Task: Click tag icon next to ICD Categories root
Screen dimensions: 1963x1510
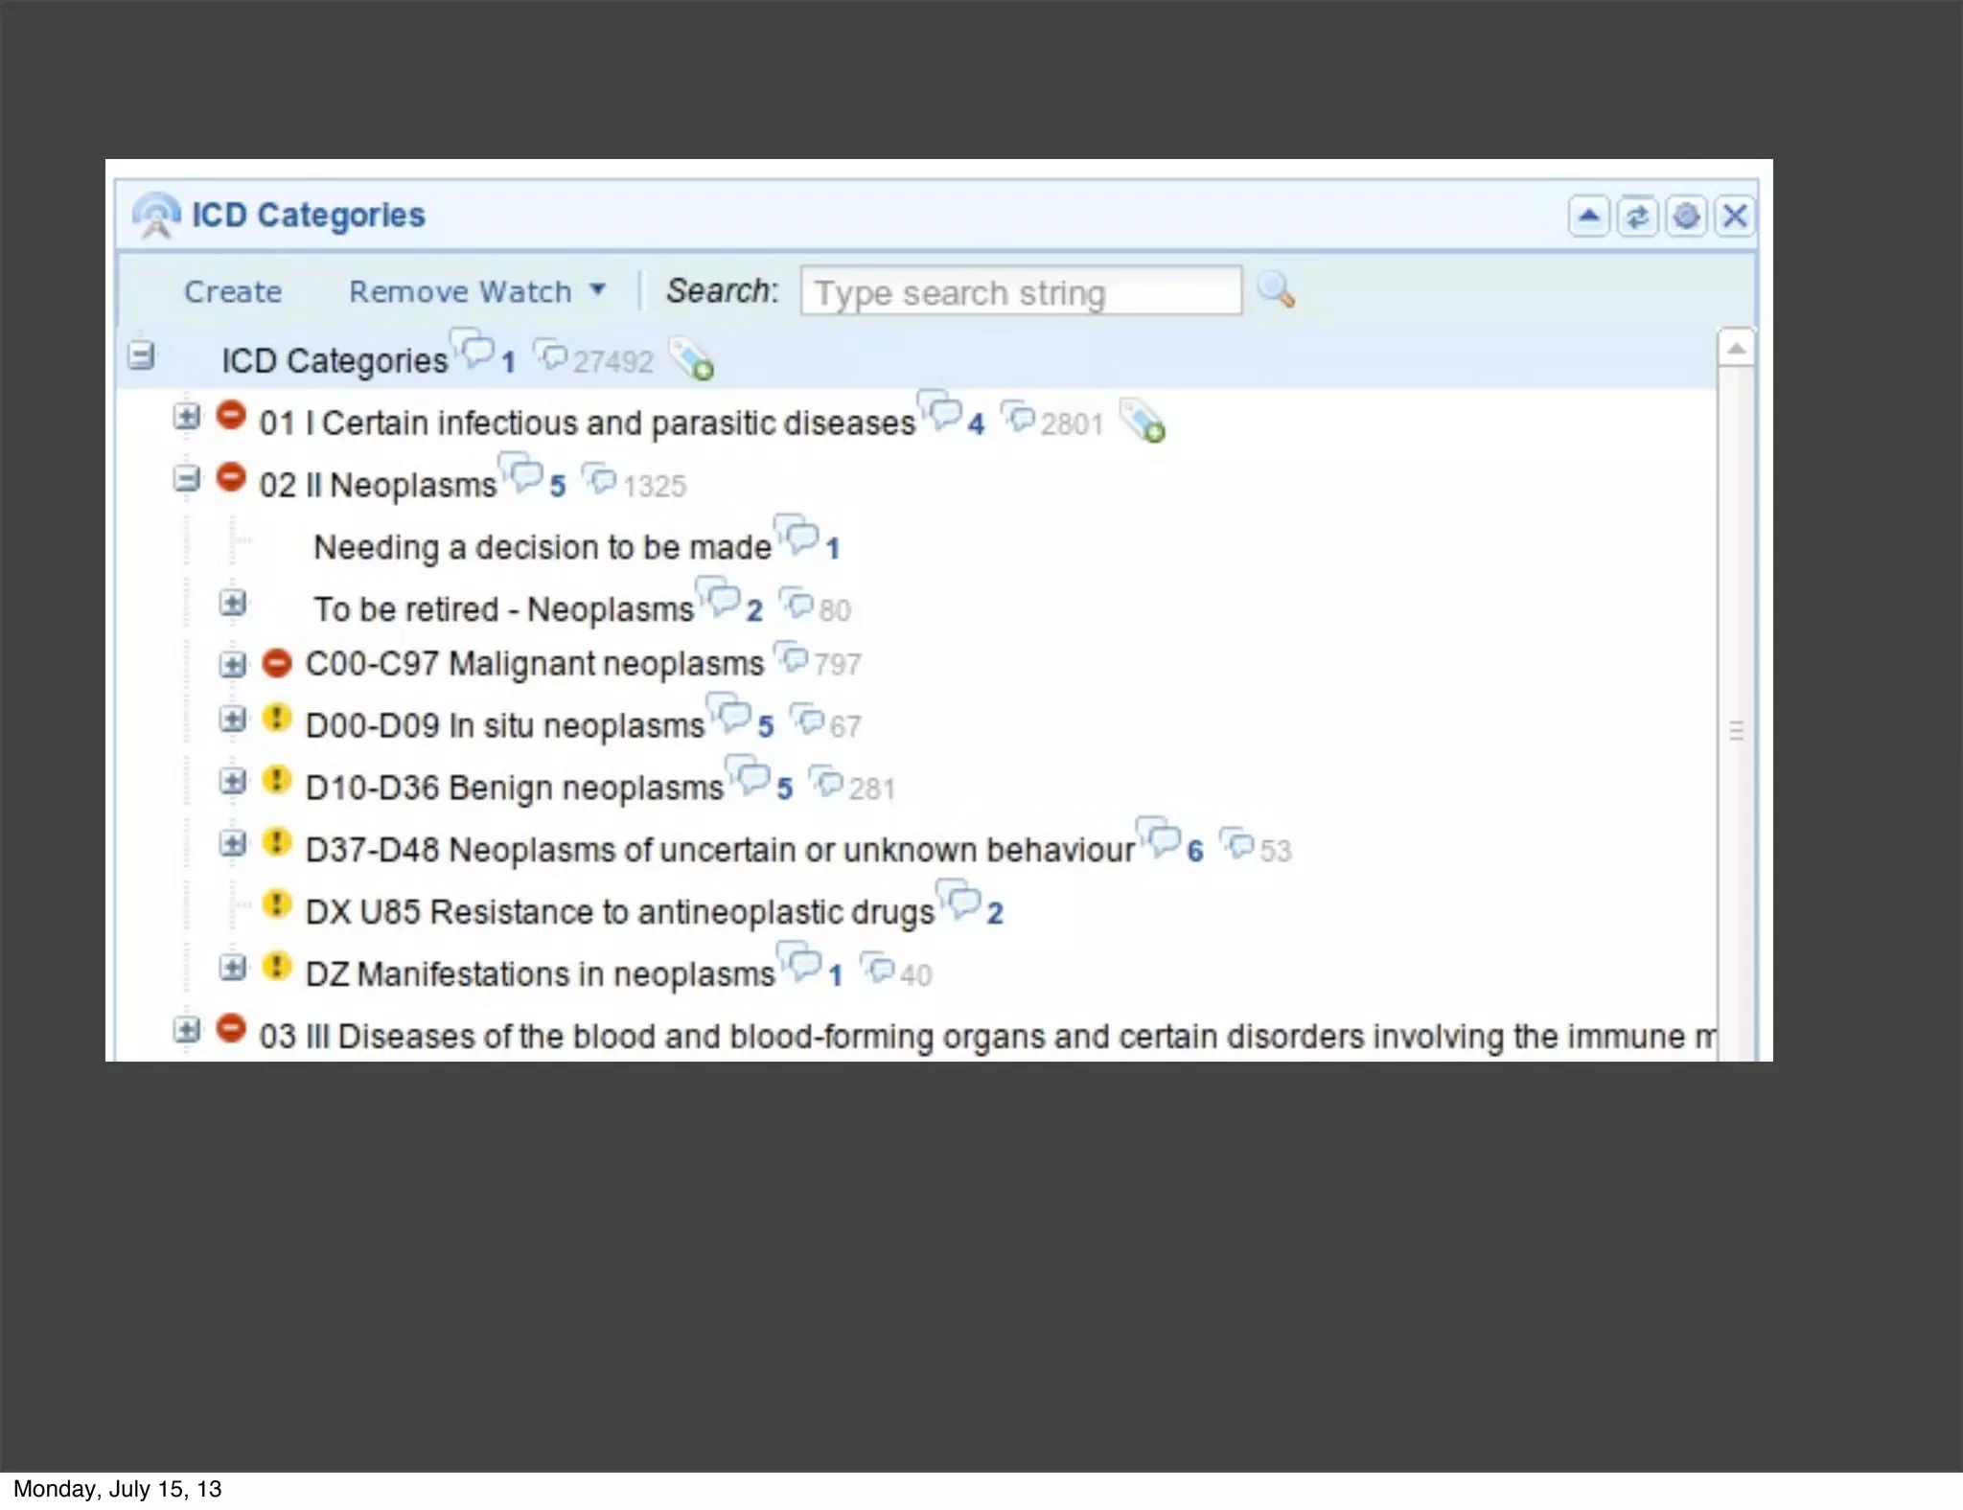Action: click(692, 360)
